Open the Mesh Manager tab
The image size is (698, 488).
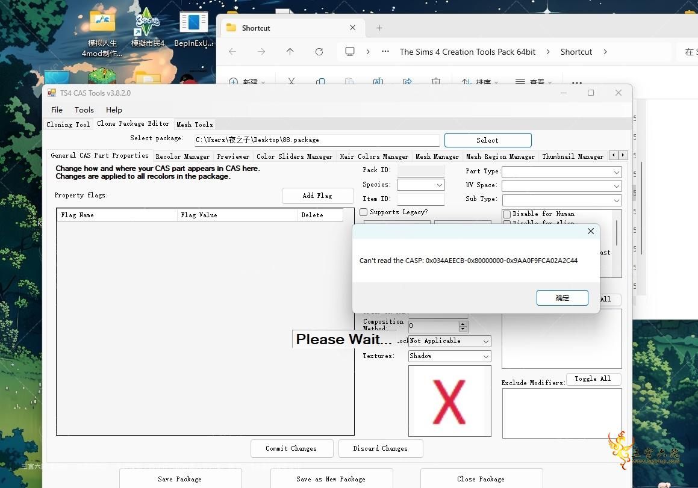(x=437, y=156)
